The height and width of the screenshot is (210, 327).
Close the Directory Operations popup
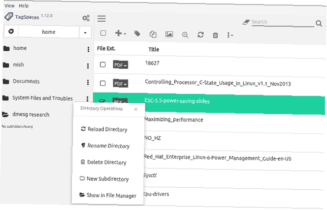pos(136,109)
